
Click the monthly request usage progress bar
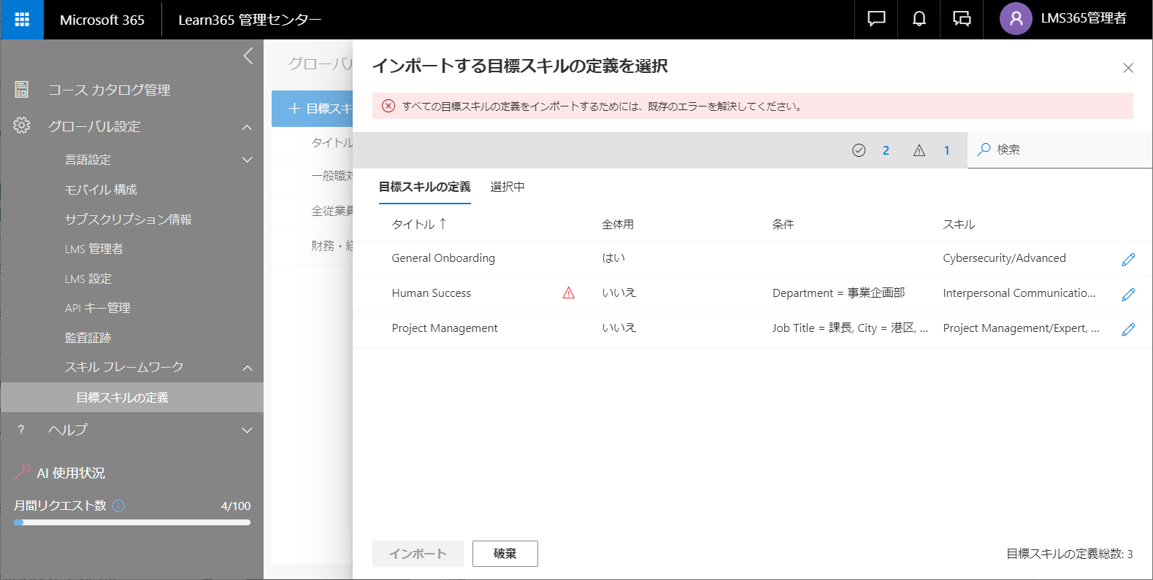click(132, 522)
